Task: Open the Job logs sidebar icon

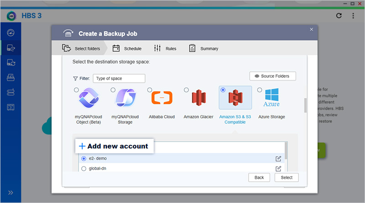Action: (x=10, y=107)
